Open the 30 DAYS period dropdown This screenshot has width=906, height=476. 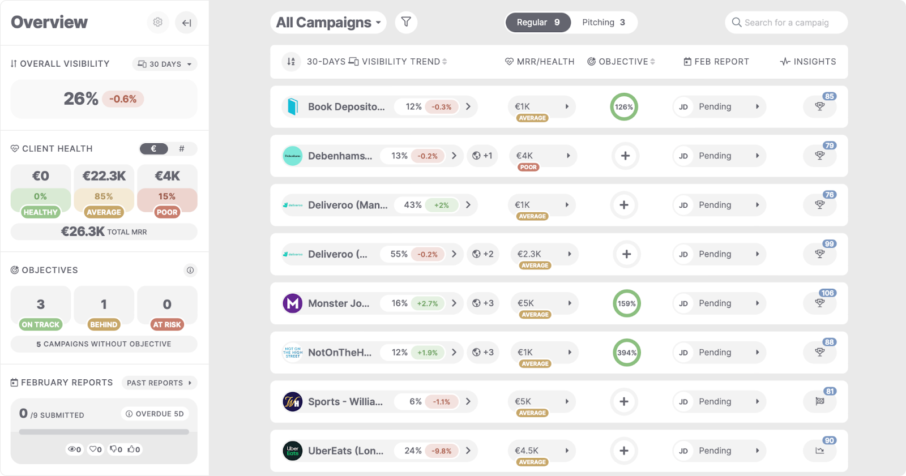[x=165, y=64]
